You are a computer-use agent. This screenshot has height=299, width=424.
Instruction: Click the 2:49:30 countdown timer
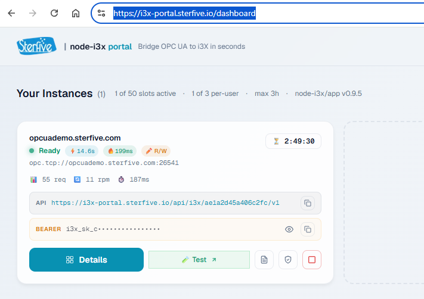[x=293, y=141]
